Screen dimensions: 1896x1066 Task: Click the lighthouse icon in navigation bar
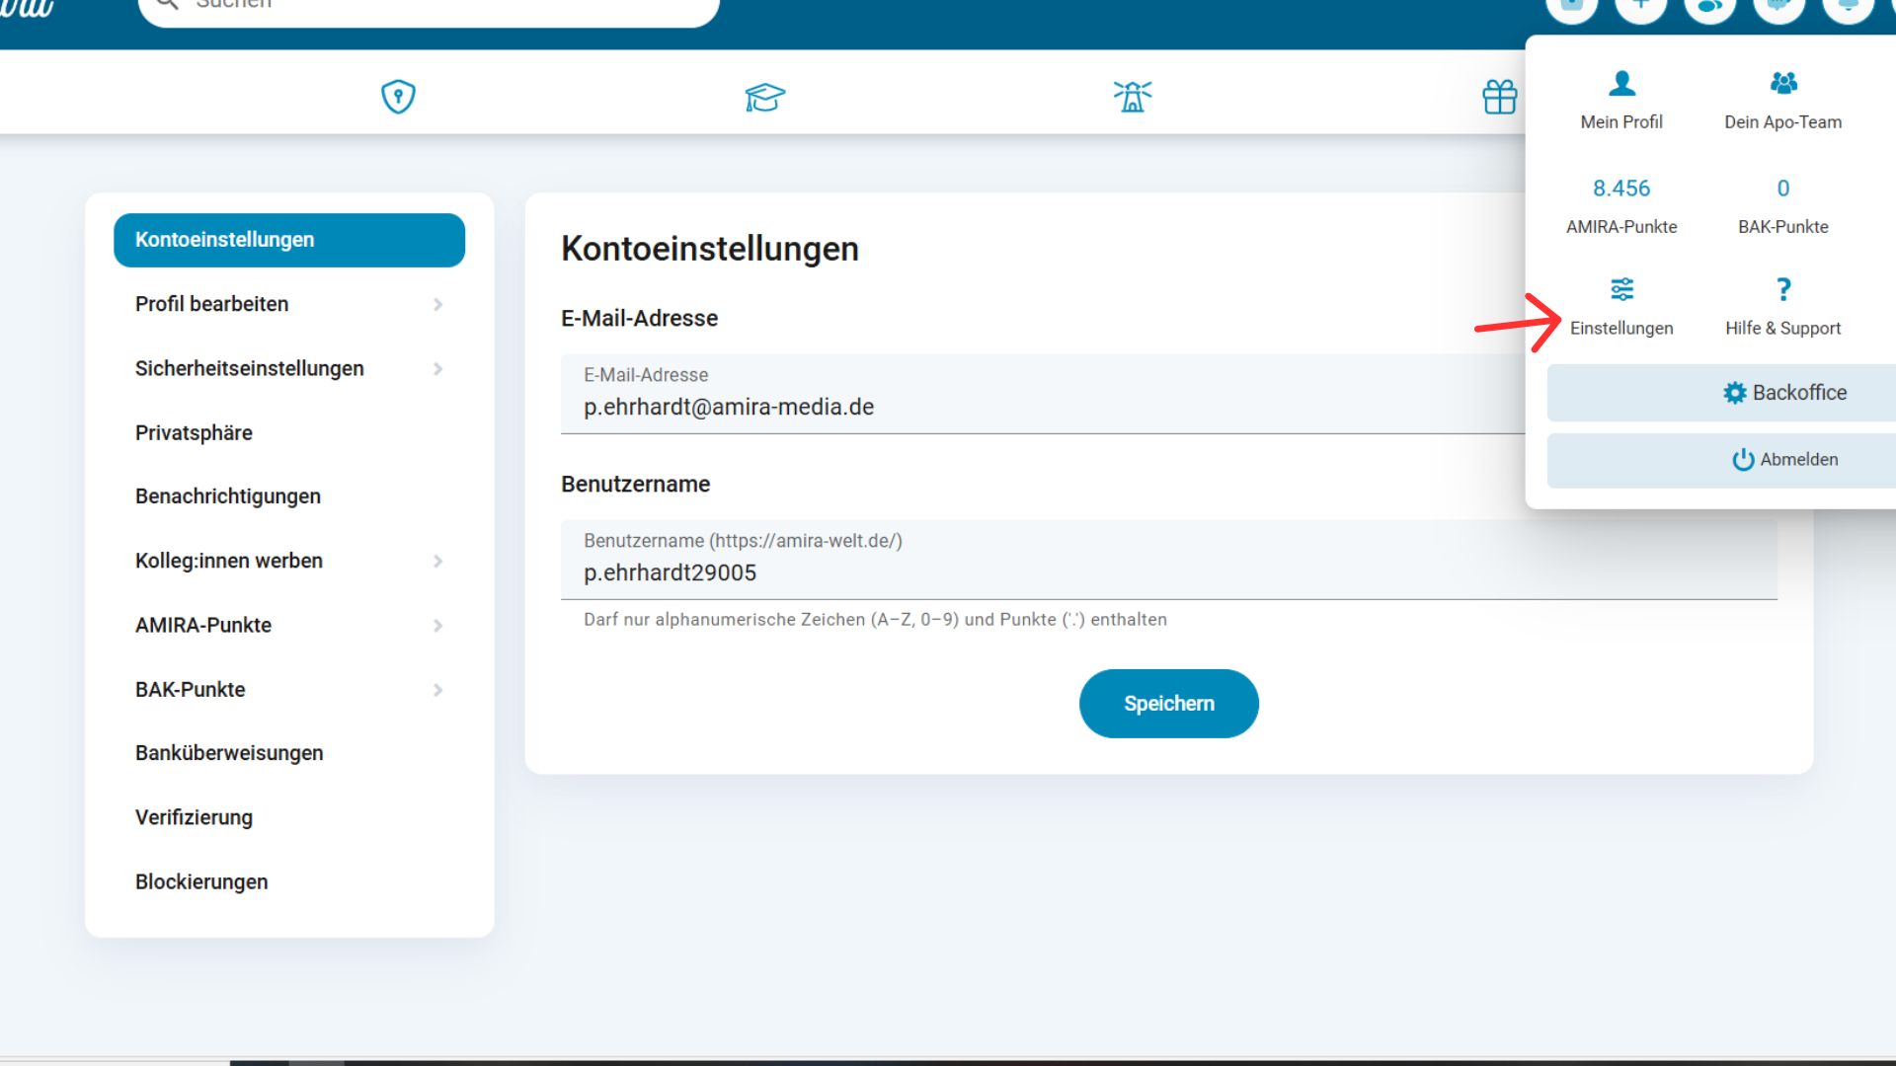1133,97
